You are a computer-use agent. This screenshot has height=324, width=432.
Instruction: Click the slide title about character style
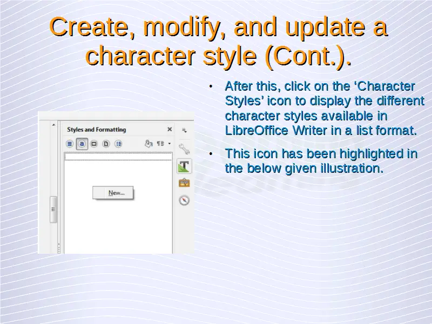pos(218,40)
